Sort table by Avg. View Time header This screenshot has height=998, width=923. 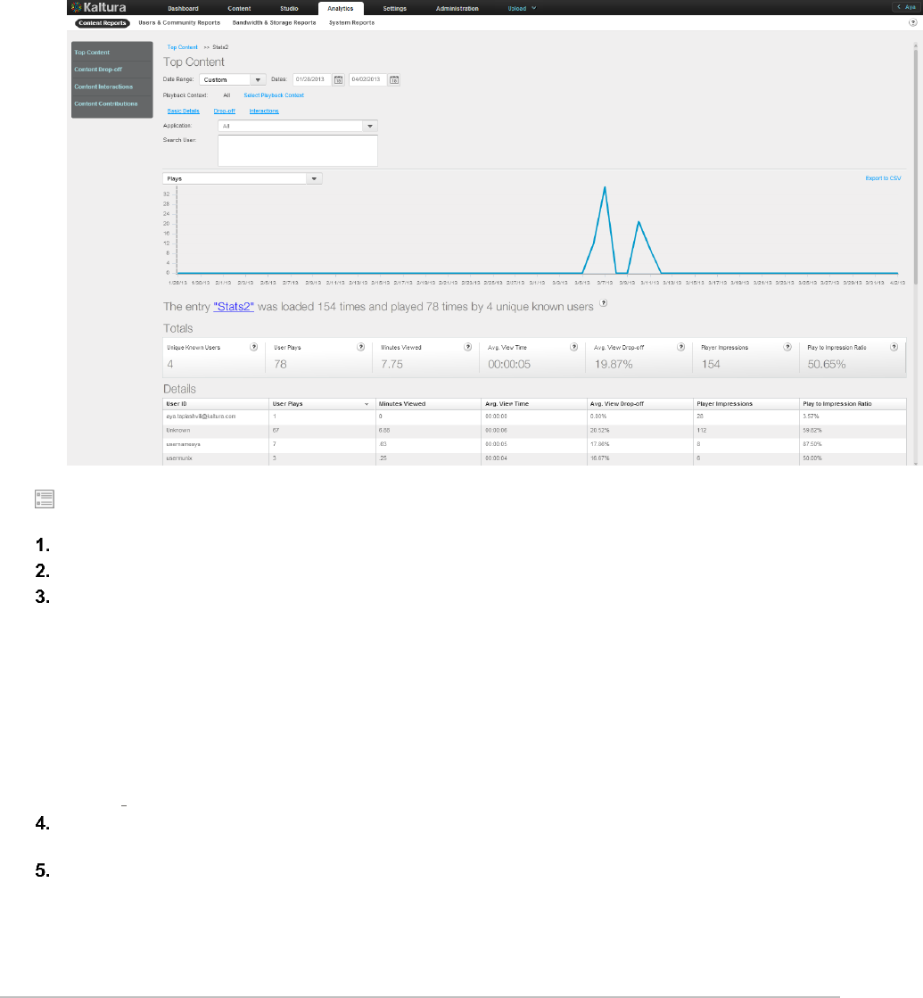[x=534, y=404]
